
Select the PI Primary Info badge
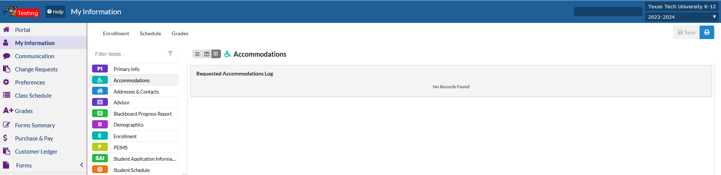(100, 69)
